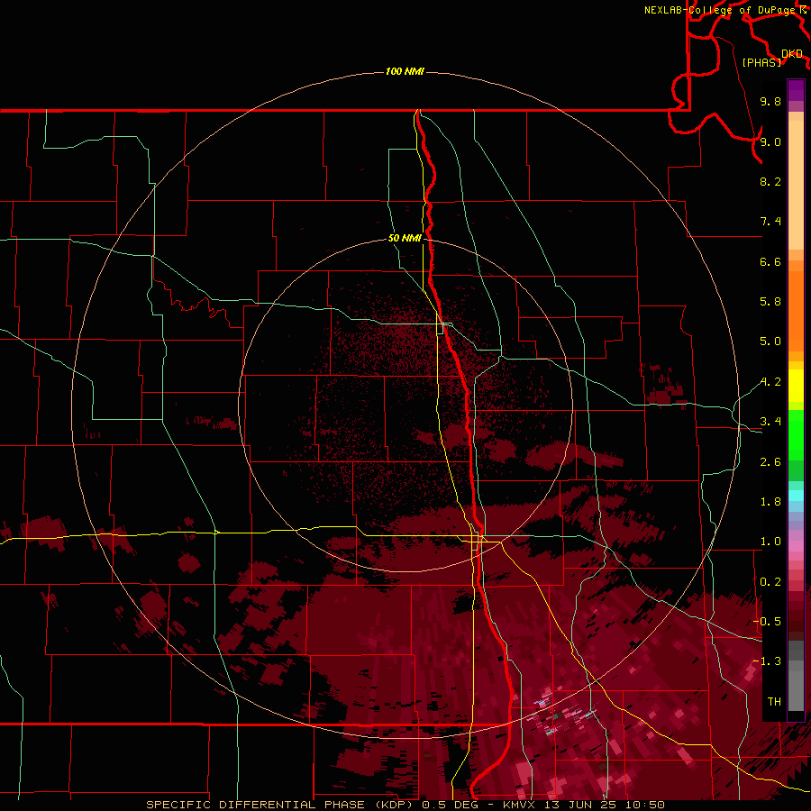
Task: Click the "DKD" label above the color scale
Action: [792, 53]
